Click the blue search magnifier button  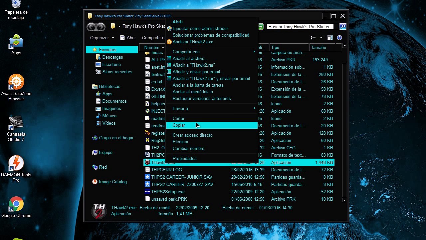pyautogui.click(x=343, y=27)
